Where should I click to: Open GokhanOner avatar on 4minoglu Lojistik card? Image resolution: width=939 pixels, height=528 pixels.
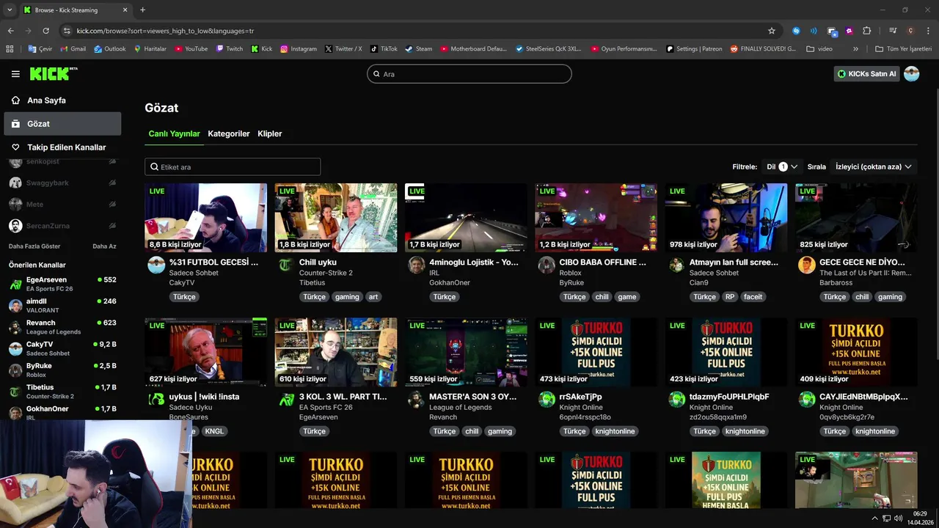(416, 265)
